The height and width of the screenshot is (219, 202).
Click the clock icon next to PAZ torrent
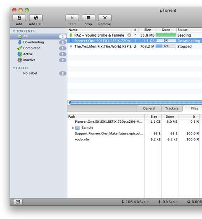(x=129, y=35)
